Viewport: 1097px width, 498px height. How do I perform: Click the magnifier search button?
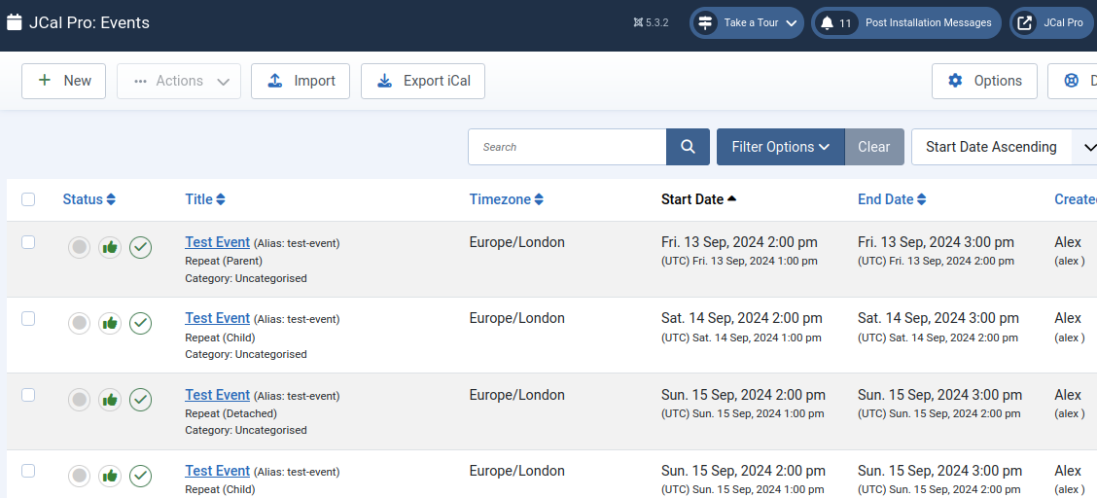point(688,147)
